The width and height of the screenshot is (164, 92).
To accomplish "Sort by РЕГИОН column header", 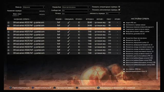I will [x=79, y=19].
